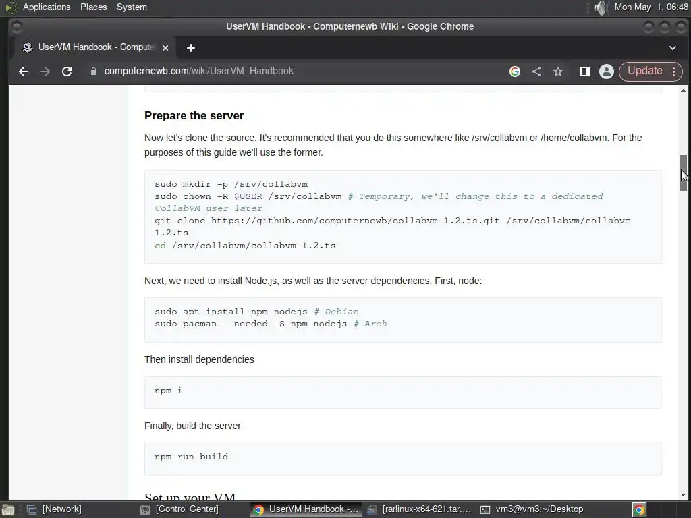Click the scrollbar up arrow

pos(683,91)
